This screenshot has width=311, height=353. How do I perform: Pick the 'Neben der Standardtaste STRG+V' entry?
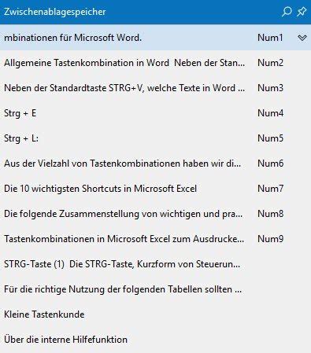point(155,88)
